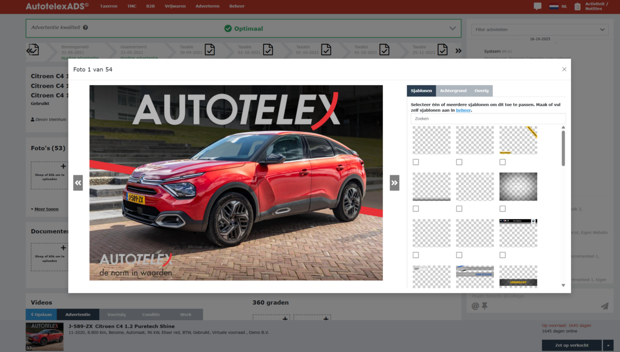Open the chat messages icon in header

[538, 7]
